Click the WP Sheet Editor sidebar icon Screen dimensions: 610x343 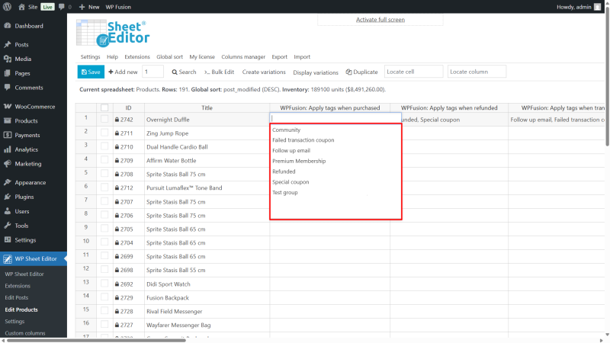8,258
